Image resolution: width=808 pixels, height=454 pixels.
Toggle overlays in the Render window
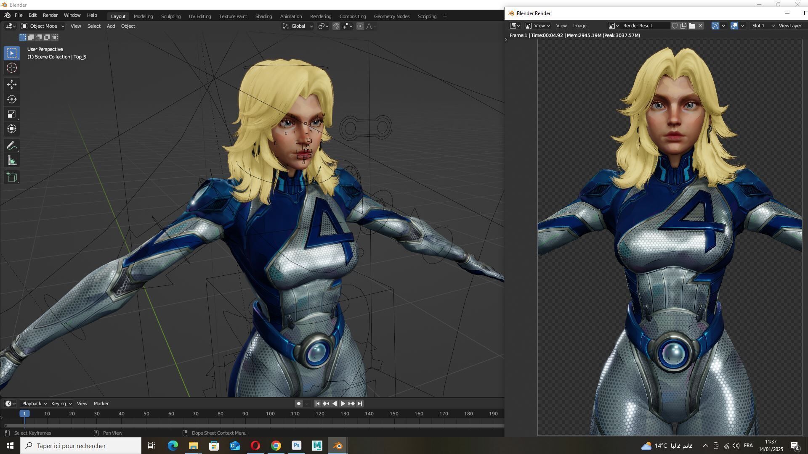pyautogui.click(x=734, y=26)
